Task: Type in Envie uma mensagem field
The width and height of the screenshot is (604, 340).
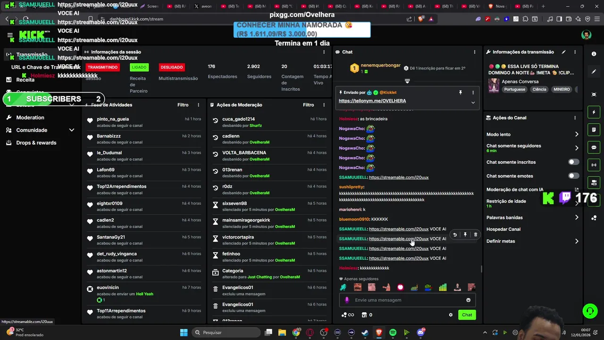Action: (x=407, y=300)
